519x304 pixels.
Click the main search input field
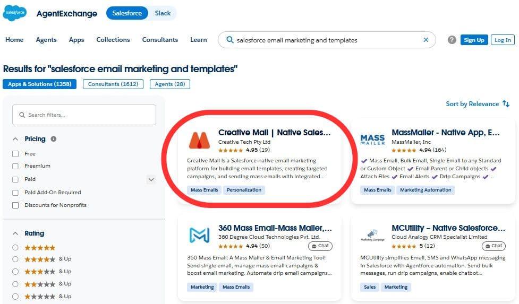[x=328, y=40]
